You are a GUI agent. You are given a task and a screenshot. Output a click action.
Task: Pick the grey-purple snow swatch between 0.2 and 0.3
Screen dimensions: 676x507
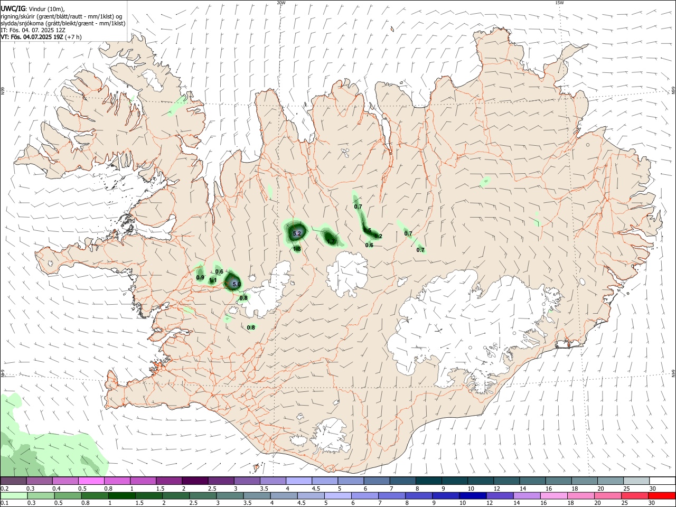tap(13, 481)
